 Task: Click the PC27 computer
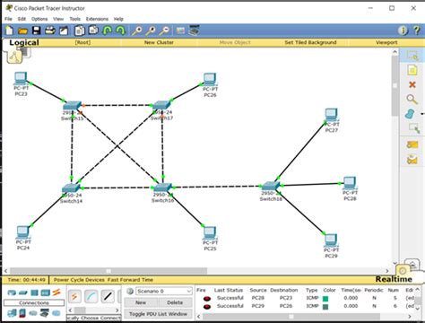click(x=331, y=115)
